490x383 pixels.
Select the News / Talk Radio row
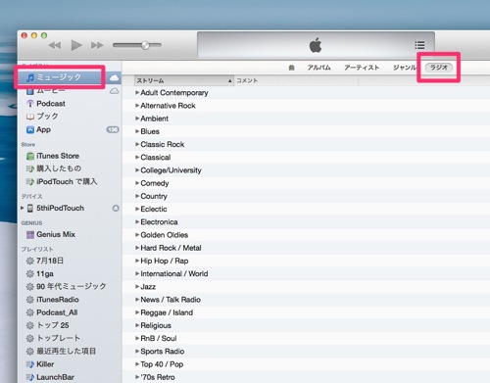[x=306, y=300]
